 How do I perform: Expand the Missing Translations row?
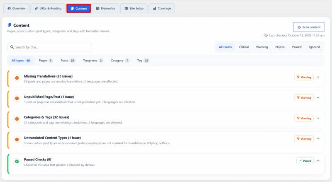318,77
